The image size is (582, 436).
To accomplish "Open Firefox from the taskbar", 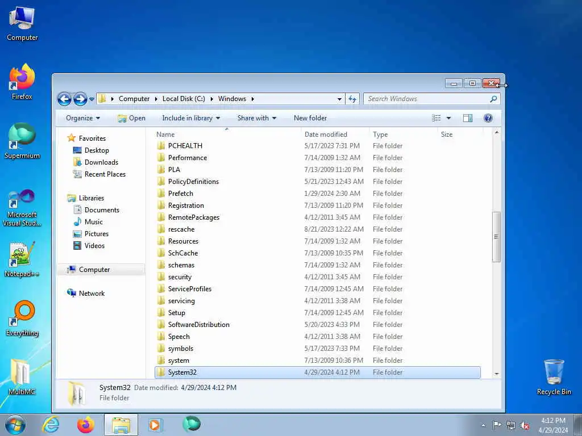I will tap(86, 425).
